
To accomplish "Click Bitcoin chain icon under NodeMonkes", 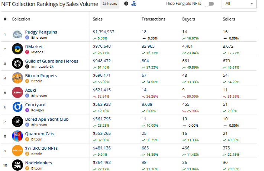I will click(27, 168).
